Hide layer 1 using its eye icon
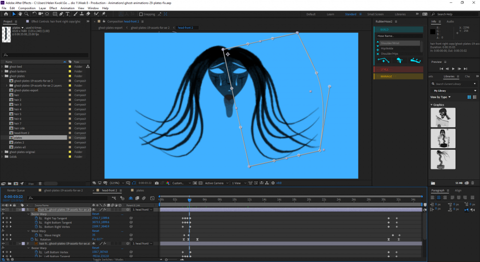 pos(3,210)
